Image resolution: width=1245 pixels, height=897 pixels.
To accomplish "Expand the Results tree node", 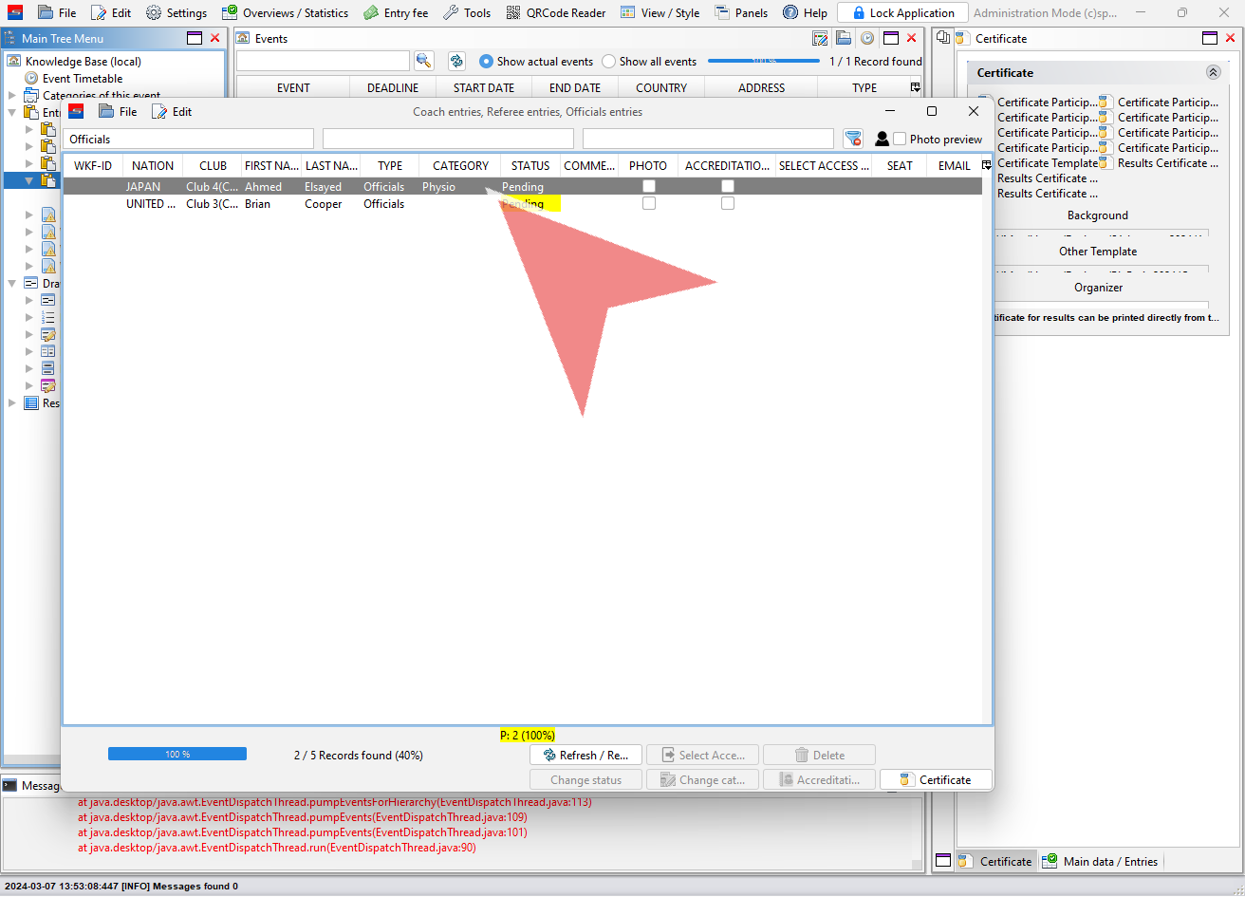I will [12, 402].
